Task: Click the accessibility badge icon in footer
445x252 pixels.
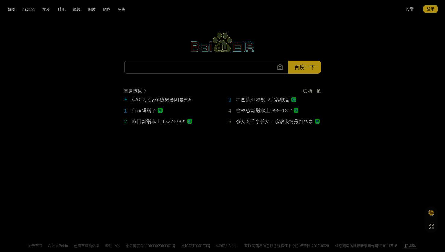Action: (x=410, y=246)
